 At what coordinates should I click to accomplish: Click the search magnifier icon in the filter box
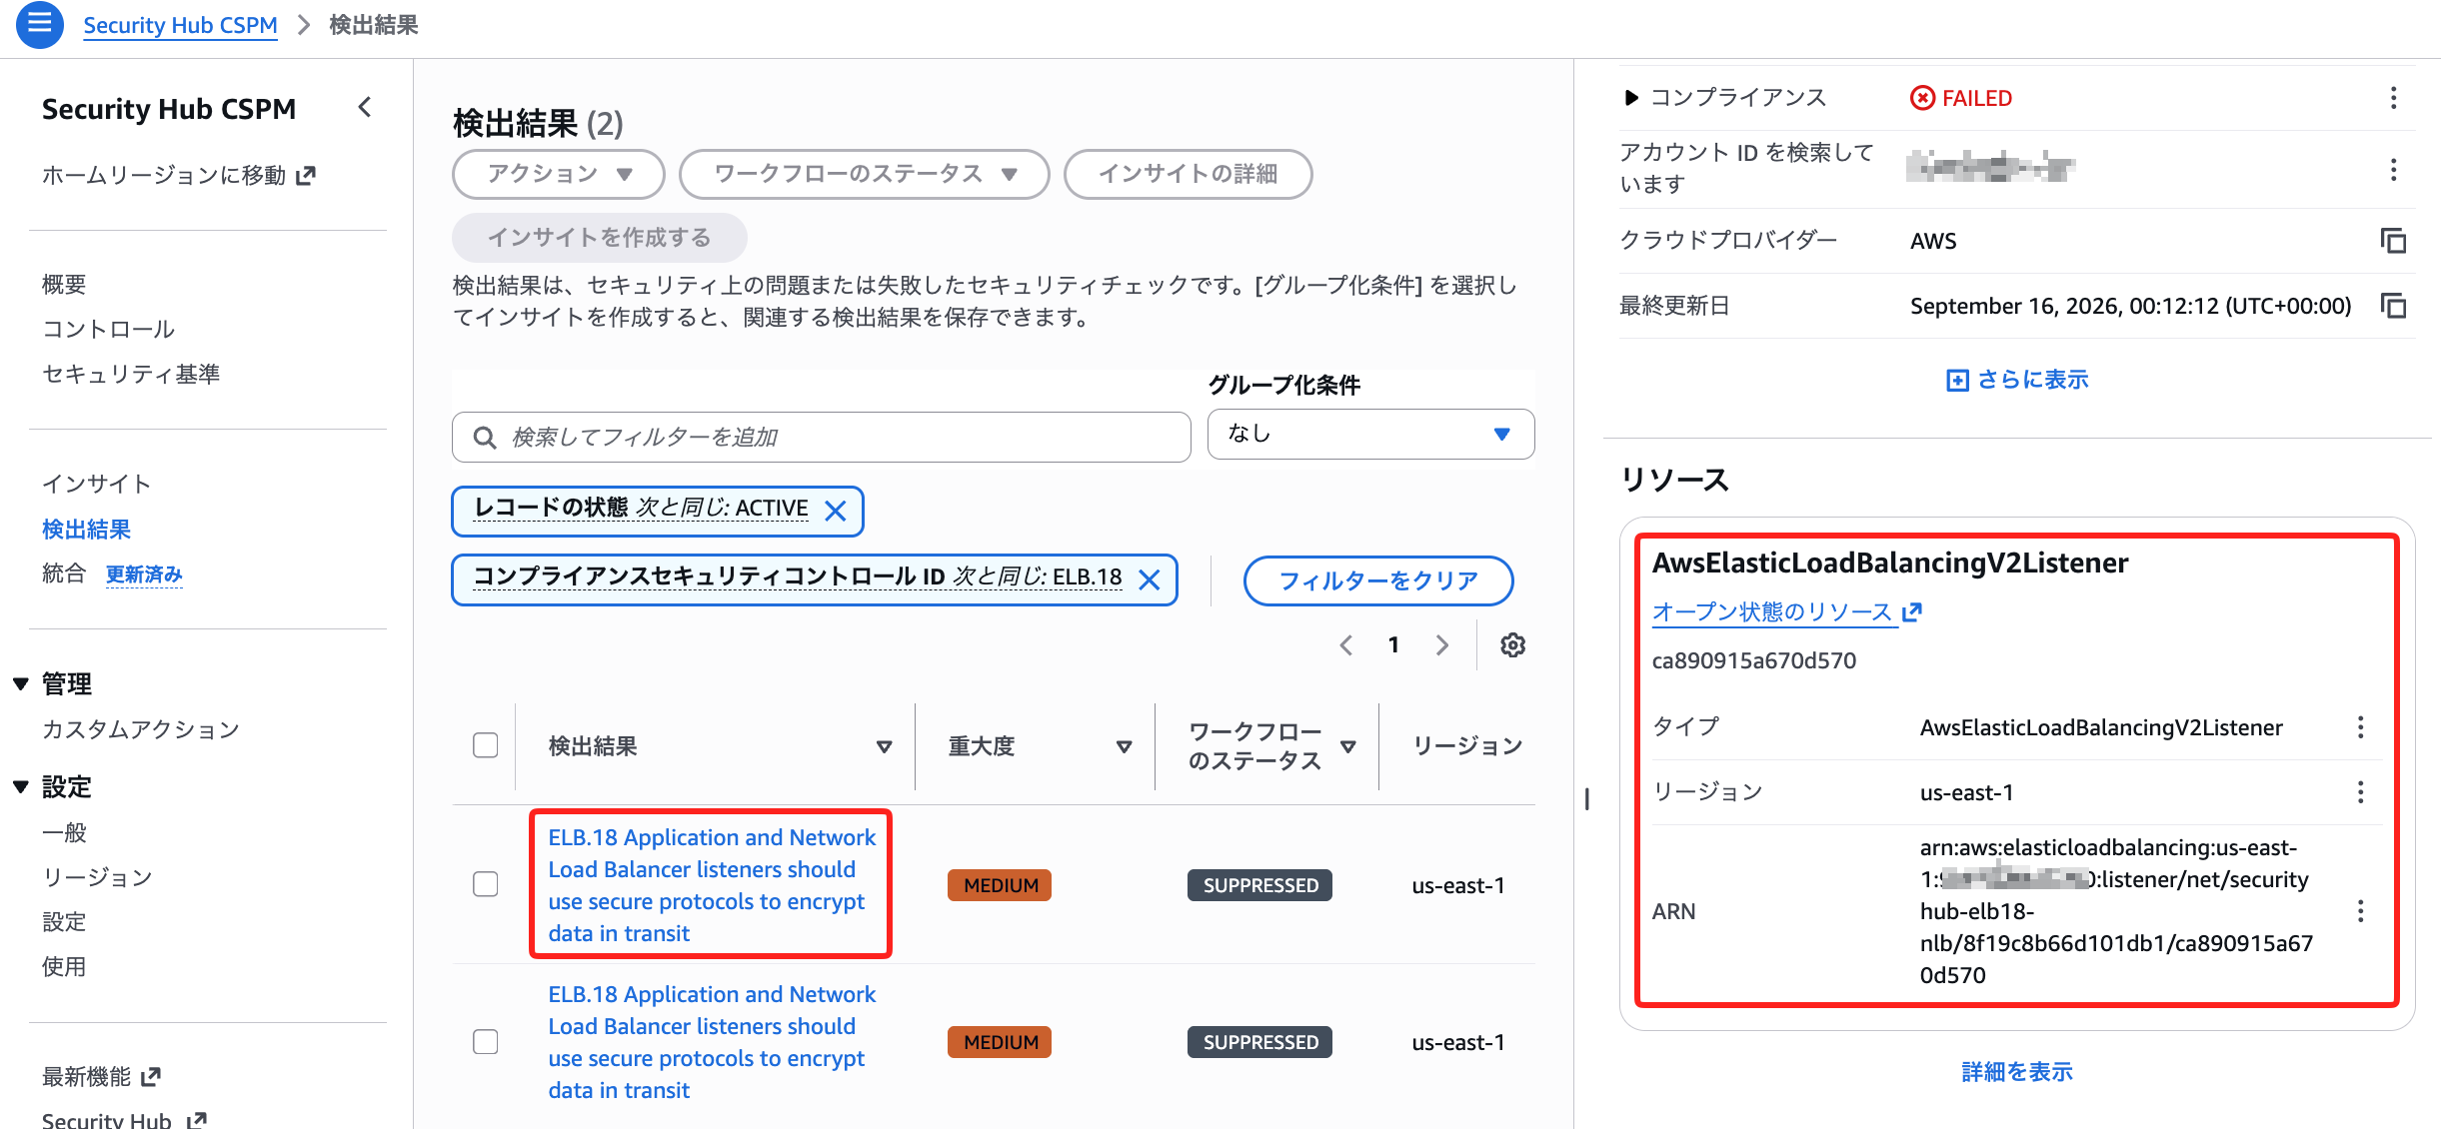(485, 438)
